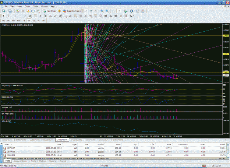
Task: Open the Profiles dropdown icon
Action: (11, 11)
